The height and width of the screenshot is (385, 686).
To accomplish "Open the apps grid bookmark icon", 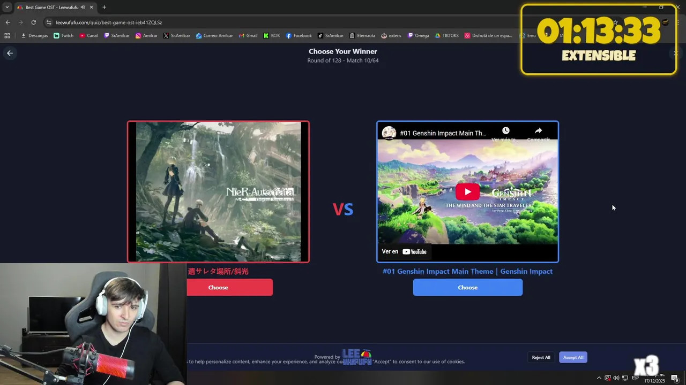I will pos(7,36).
